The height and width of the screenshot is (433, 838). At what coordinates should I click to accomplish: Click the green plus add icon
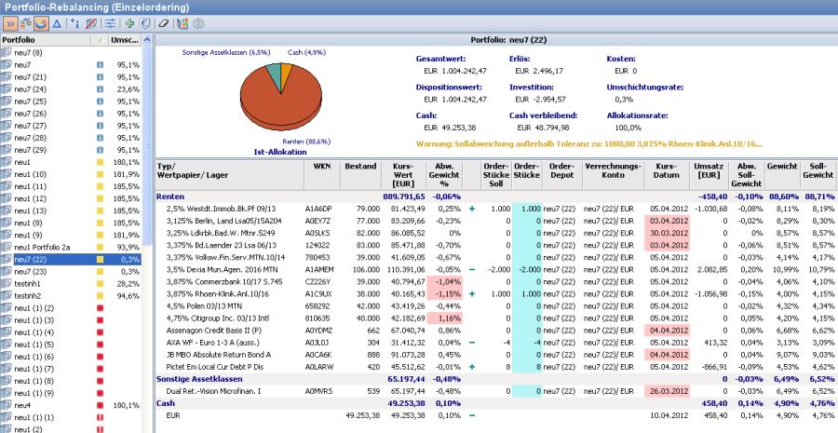click(129, 22)
